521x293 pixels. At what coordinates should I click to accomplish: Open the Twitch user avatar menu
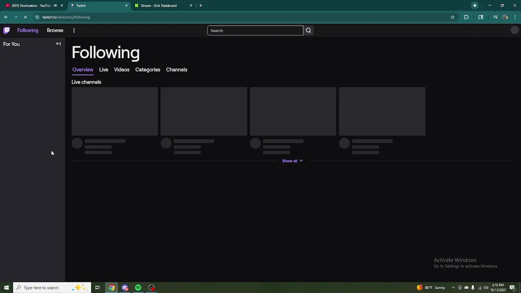(514, 30)
